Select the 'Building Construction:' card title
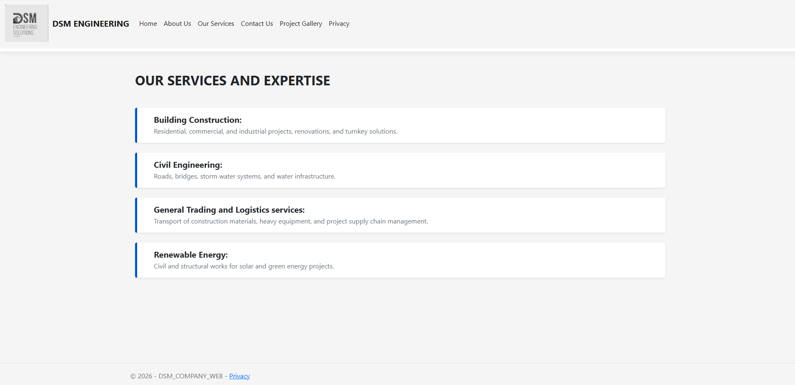 click(x=198, y=120)
